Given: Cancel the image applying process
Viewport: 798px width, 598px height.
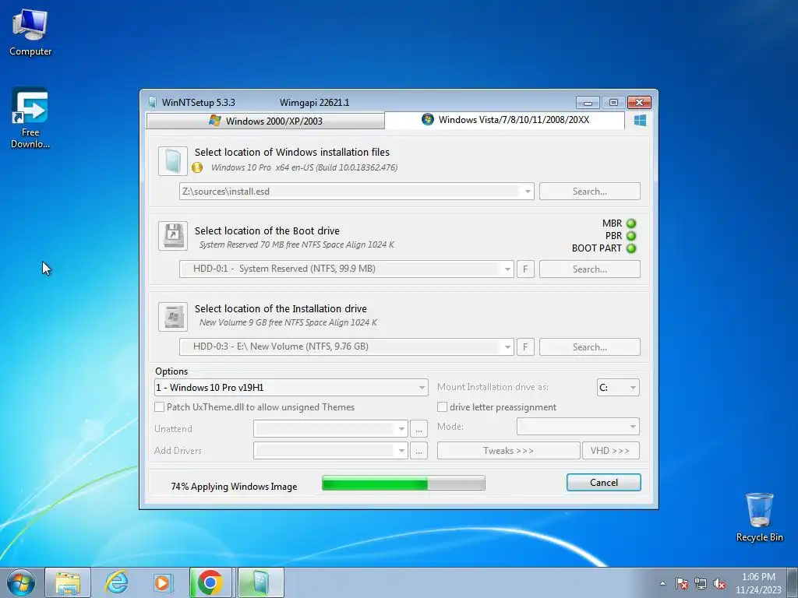Looking at the screenshot, I should tap(604, 483).
